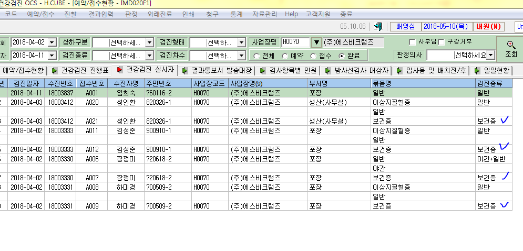Click the green arrow icon of 검사항목별 인원 tab
Image resolution: width=523 pixels, height=251 pixels.
click(x=263, y=71)
